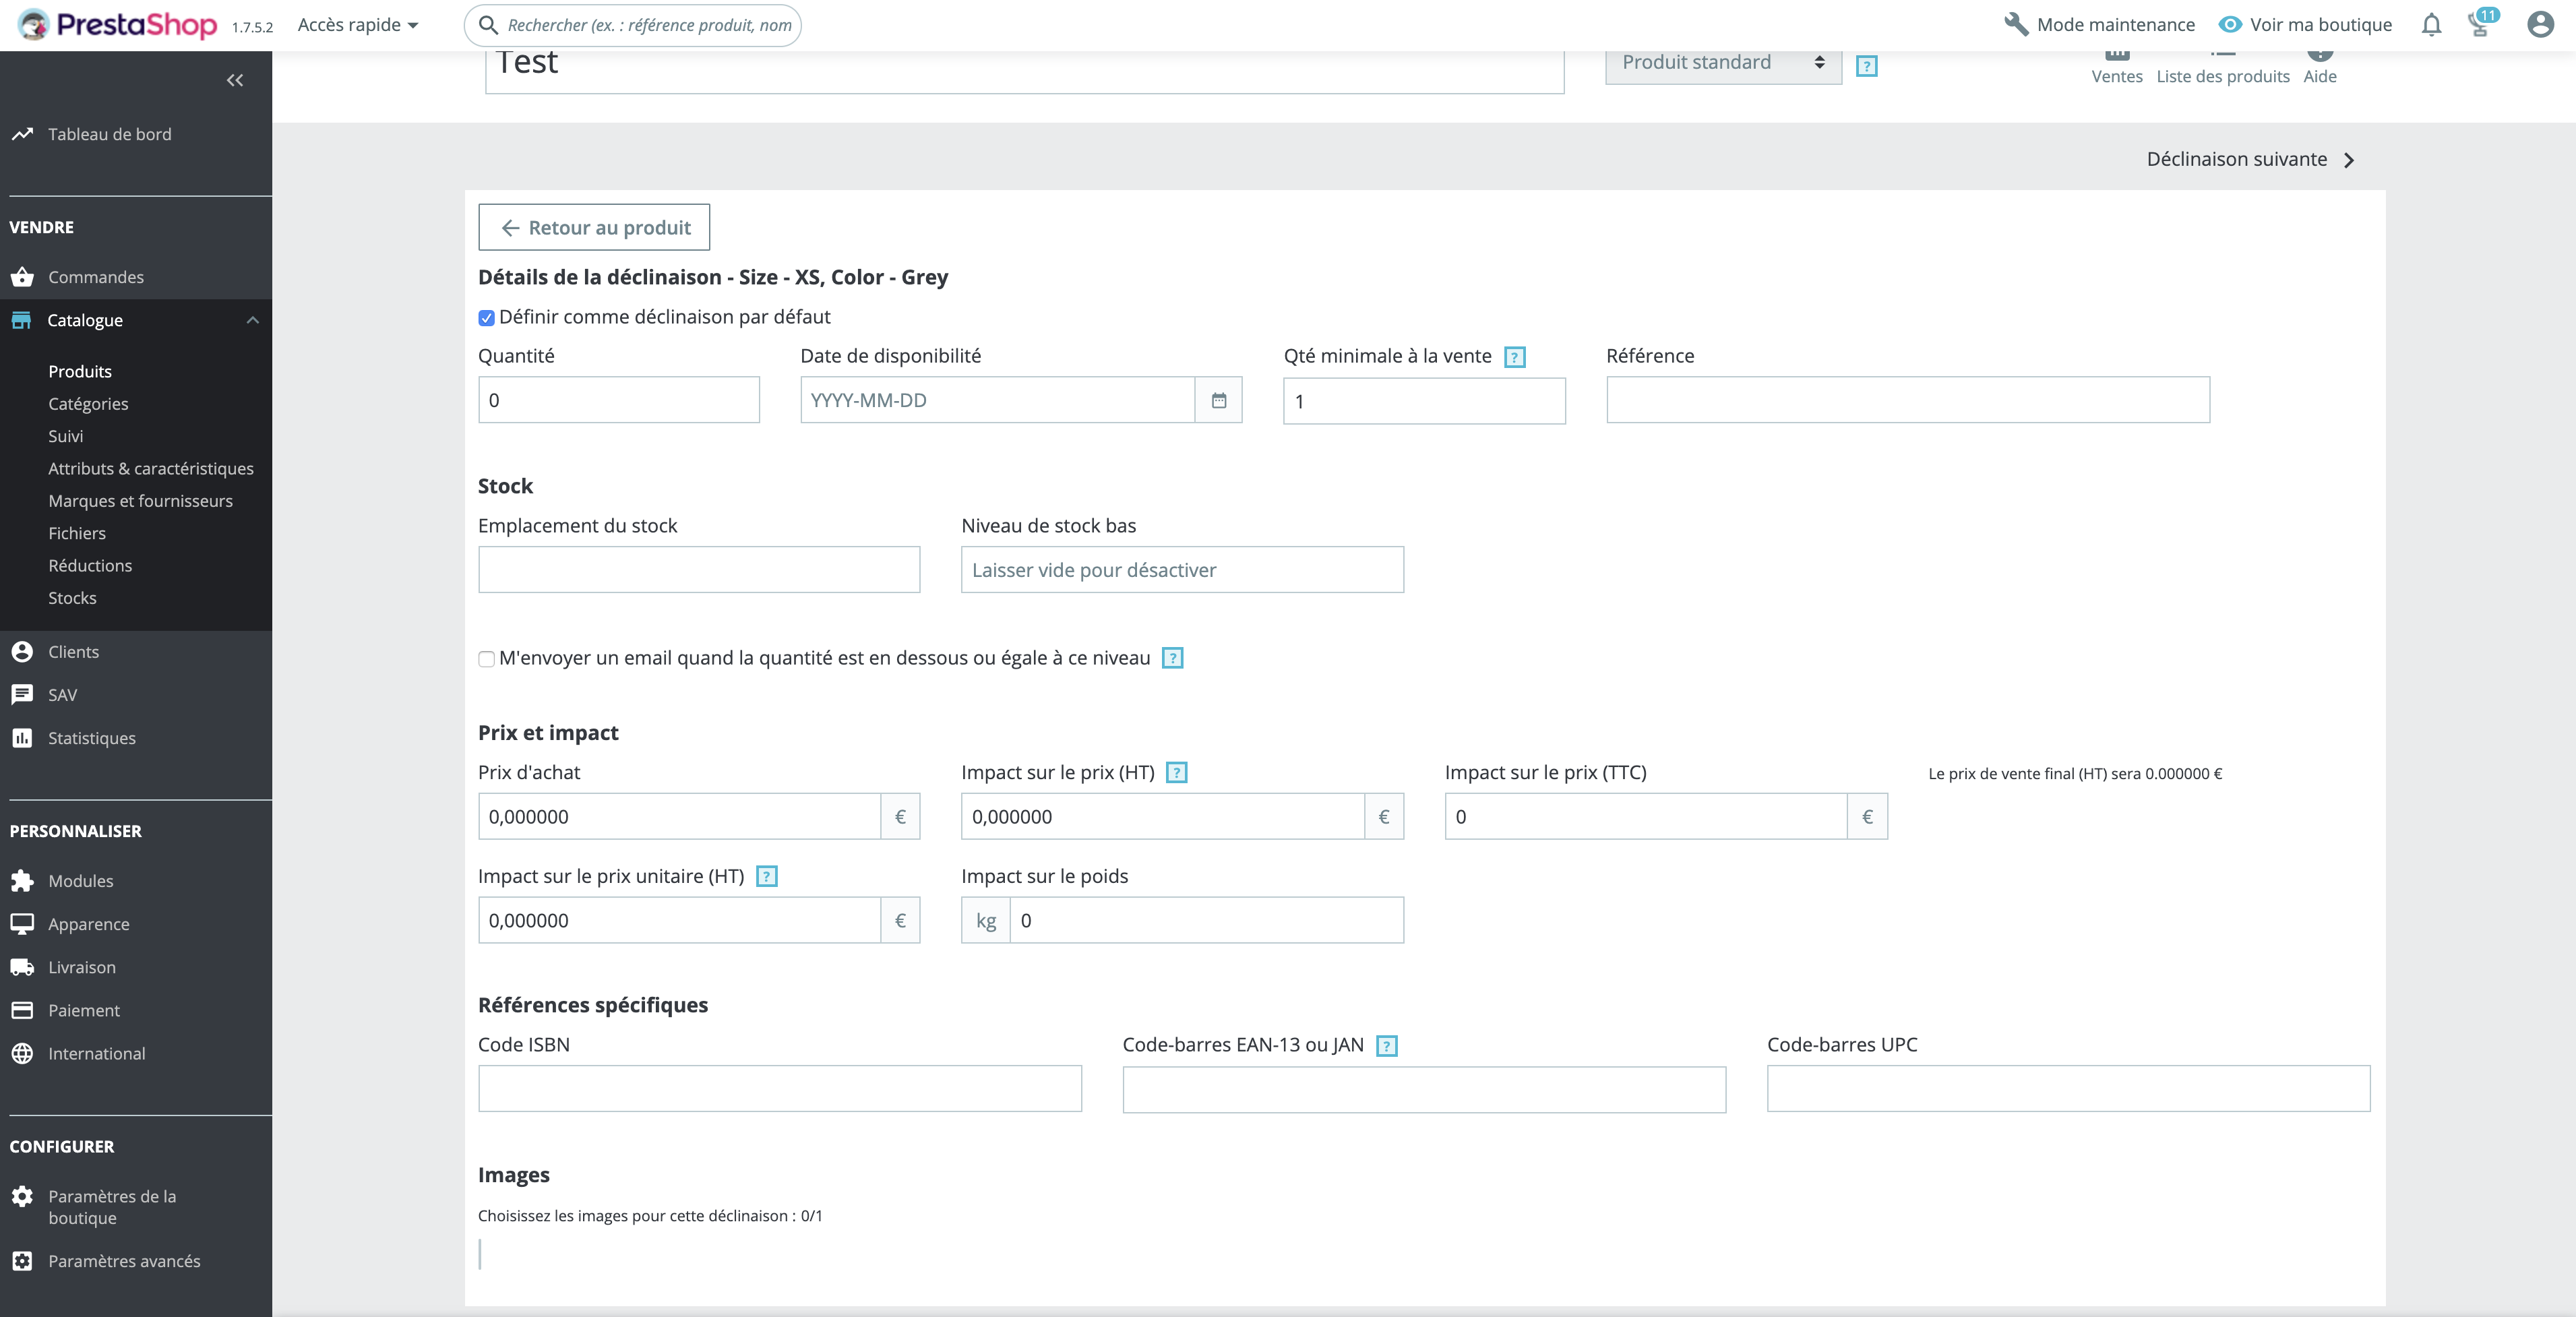Image resolution: width=2576 pixels, height=1317 pixels.
Task: Go to Modules in sidebar
Action: (81, 881)
